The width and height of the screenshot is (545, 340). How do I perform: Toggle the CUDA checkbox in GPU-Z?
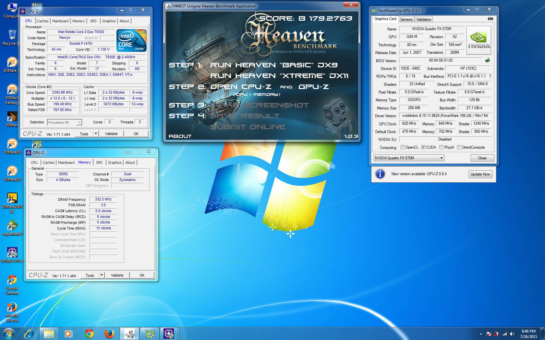[423, 147]
